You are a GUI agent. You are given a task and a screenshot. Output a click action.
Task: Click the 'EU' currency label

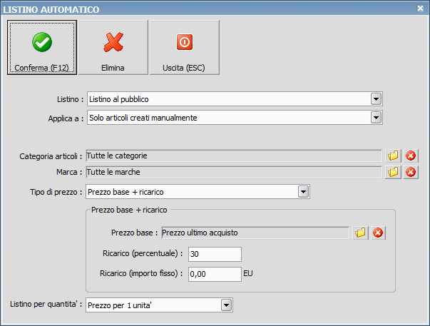point(248,274)
